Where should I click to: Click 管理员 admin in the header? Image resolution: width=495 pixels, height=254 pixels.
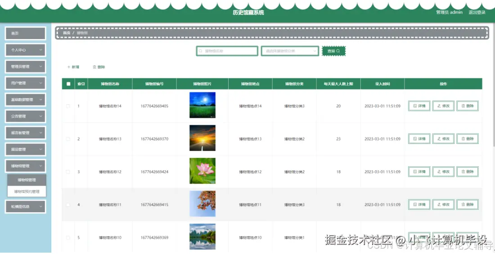(x=449, y=12)
